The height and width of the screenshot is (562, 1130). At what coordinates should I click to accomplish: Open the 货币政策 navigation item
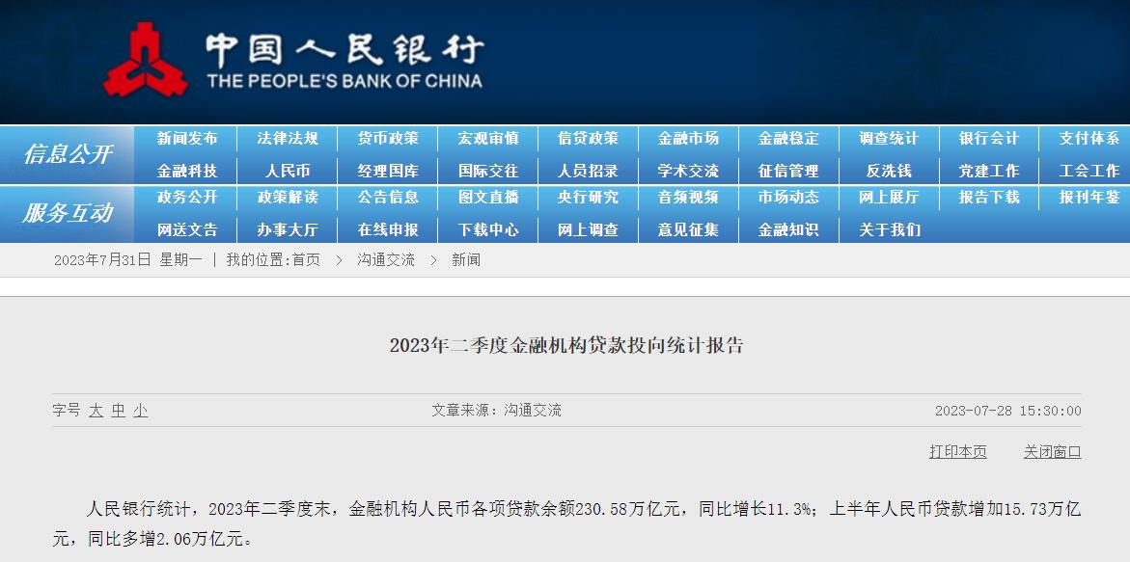pyautogui.click(x=388, y=139)
